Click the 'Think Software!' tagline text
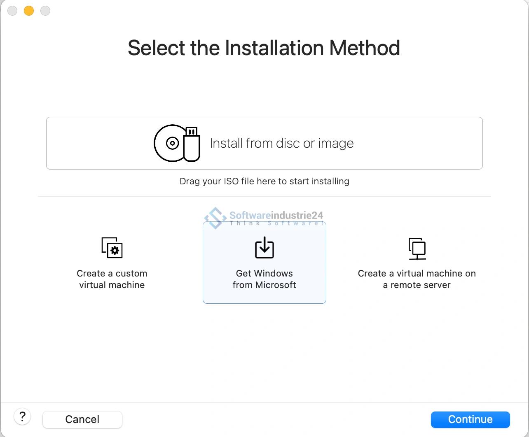This screenshot has width=529, height=437. point(276,223)
